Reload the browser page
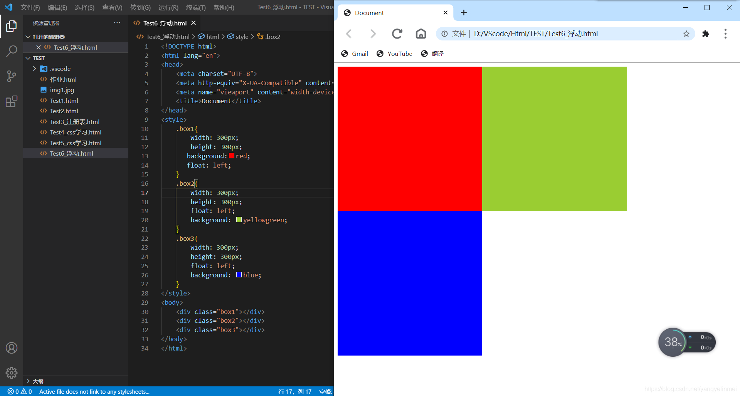 (x=397, y=34)
